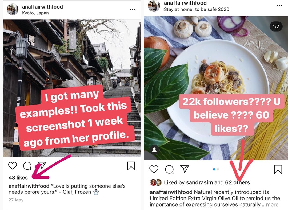288x210 pixels.
Task: Save the pasta post with bookmark icon
Action: (278, 169)
